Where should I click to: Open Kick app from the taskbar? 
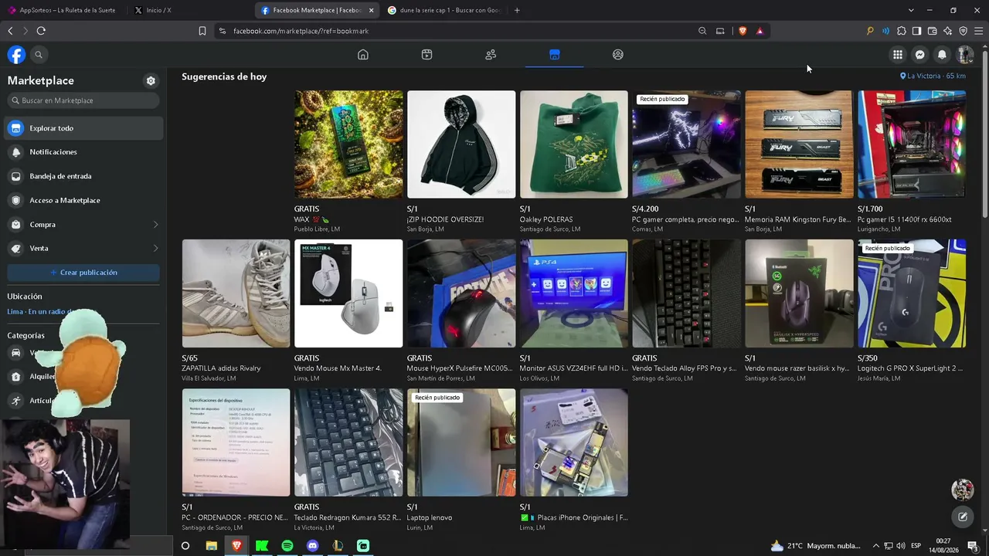pos(262,546)
